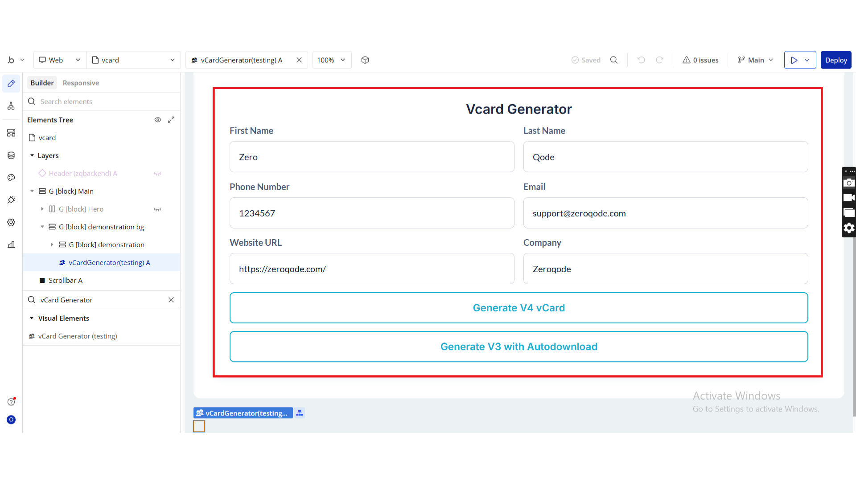The image size is (856, 481).
Task: Open the Workflow tab icon in sidebar
Action: point(11,106)
